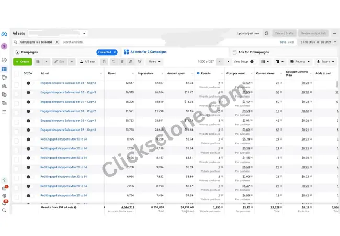Screen dimensions: 340x236
Task: Click the Meta logo icon
Action: (4, 33)
